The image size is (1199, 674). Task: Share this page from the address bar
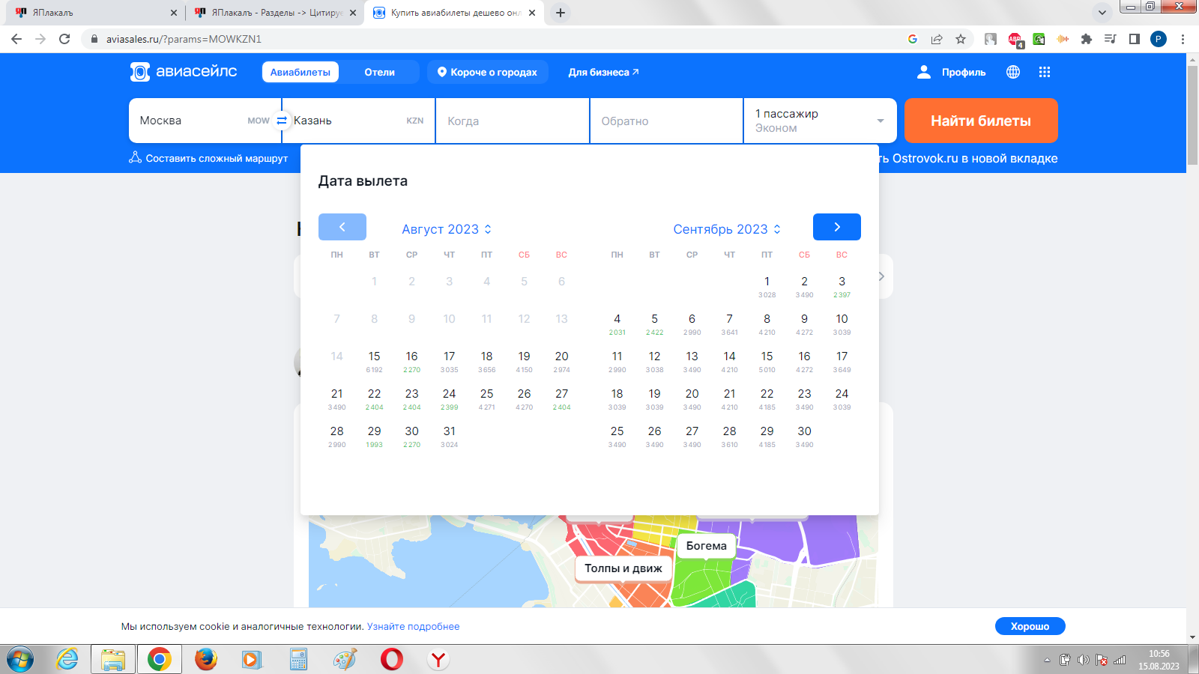937,39
